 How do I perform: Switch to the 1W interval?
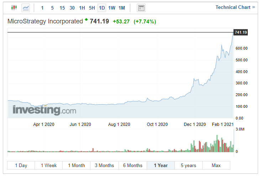point(112,7)
